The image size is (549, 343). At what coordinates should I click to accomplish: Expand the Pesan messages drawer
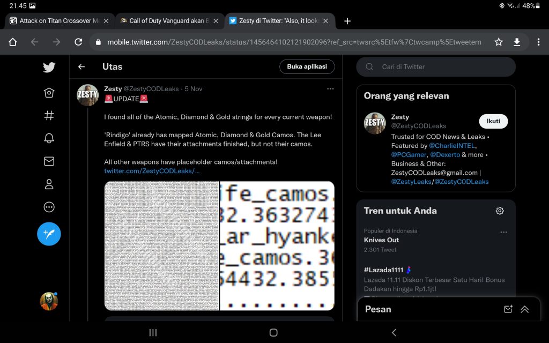(x=524, y=309)
